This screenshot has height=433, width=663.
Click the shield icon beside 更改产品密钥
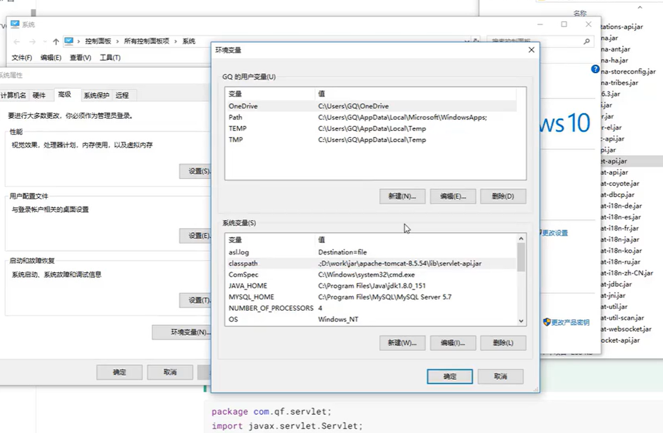[x=547, y=322]
